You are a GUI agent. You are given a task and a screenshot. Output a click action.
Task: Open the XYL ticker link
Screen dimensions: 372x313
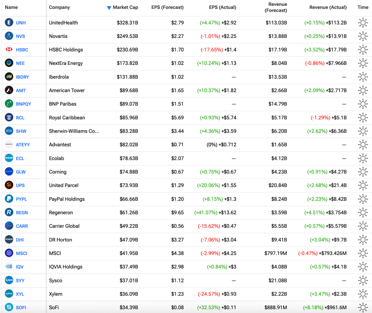pos(20,294)
